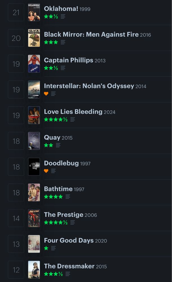The height and width of the screenshot is (282, 172).
Task: Open the review icon for Black Mirror: Men Against Fire
Action: point(63,43)
